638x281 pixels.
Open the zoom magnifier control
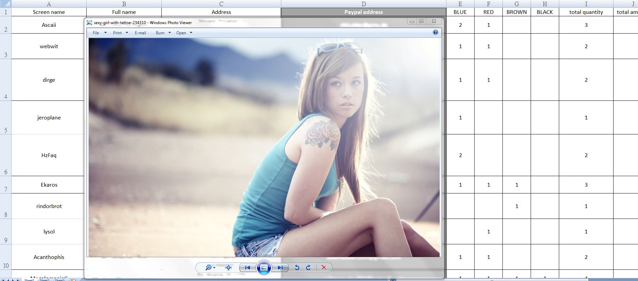pyautogui.click(x=210, y=268)
